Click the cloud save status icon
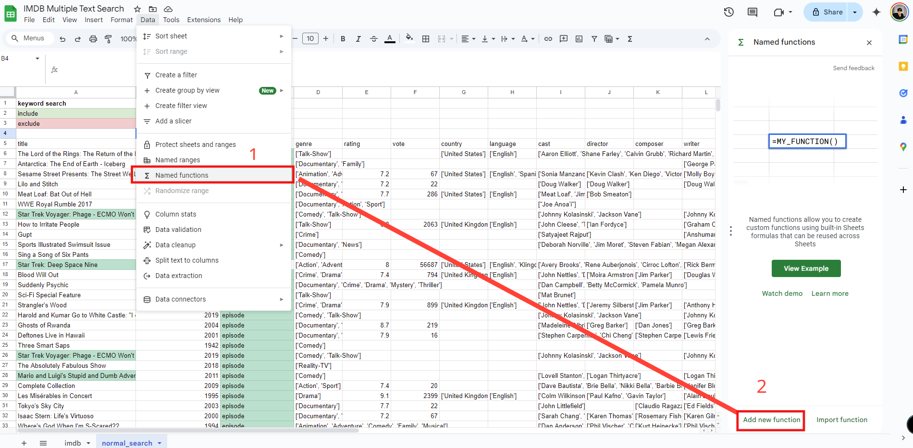The height and width of the screenshot is (448, 913). (168, 9)
